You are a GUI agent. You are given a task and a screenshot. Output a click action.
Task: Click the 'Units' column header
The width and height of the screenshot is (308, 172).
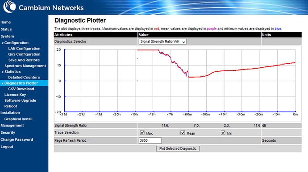coord(282,35)
